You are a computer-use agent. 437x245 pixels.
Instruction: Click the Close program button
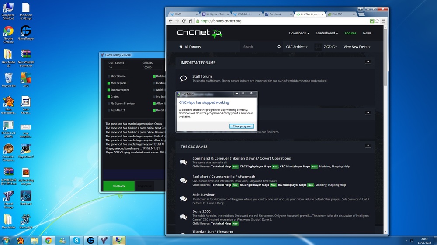coord(241,126)
